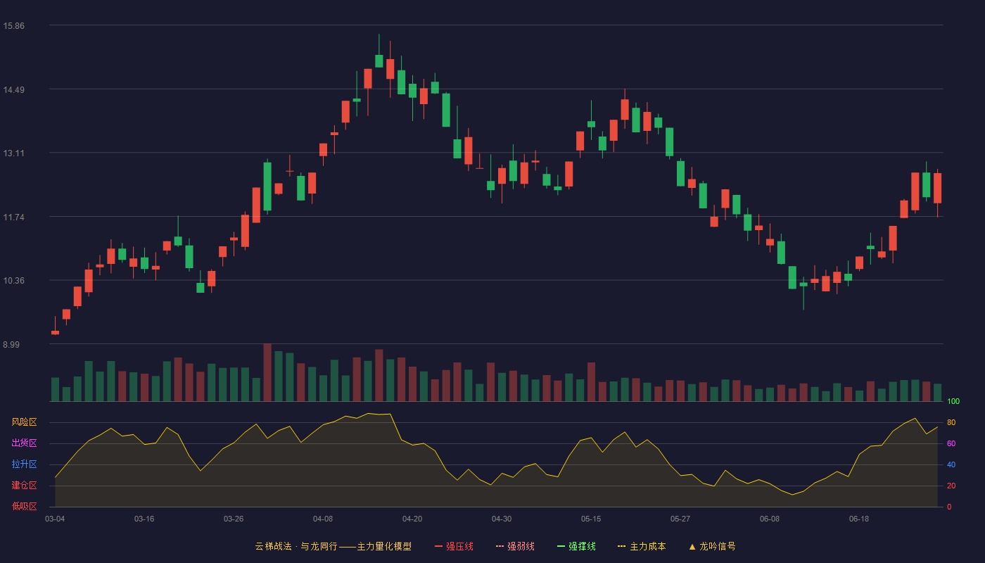The width and height of the screenshot is (985, 563).
Task: Click the 拉升区 zone label
Action: coord(24,464)
